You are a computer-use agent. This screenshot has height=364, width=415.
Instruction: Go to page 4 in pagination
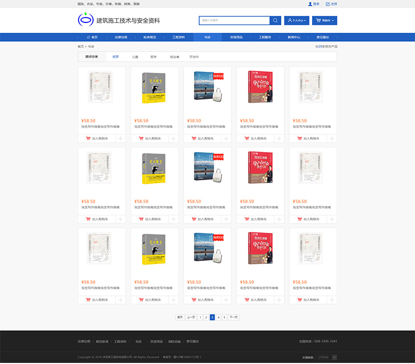(x=218, y=317)
